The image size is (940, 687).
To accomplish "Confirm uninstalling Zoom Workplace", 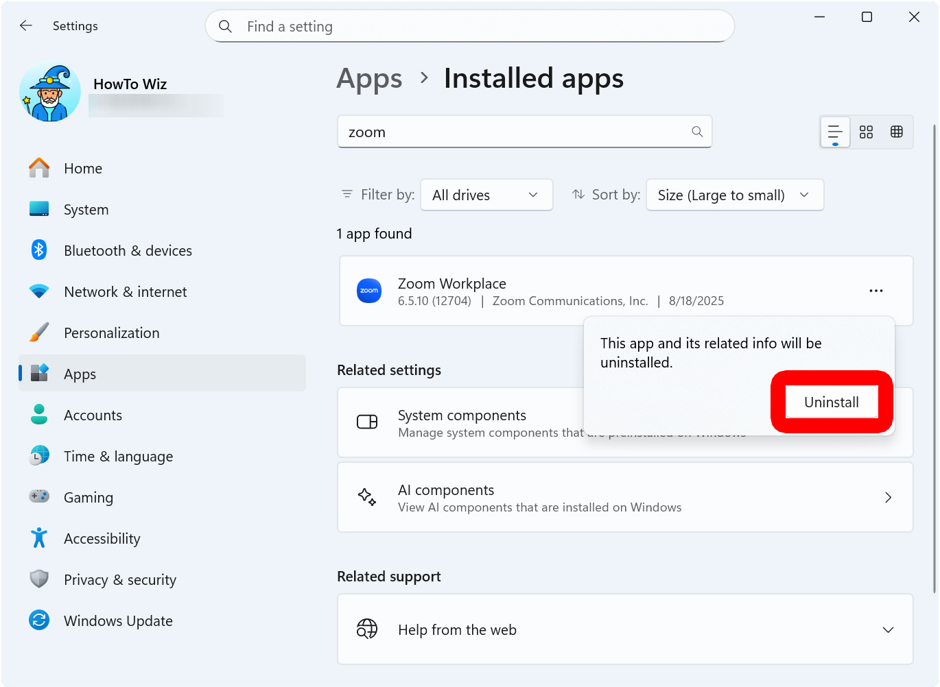I will [831, 402].
